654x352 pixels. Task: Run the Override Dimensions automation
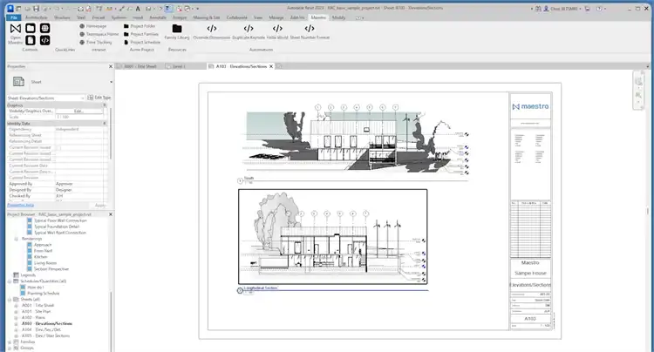click(212, 31)
